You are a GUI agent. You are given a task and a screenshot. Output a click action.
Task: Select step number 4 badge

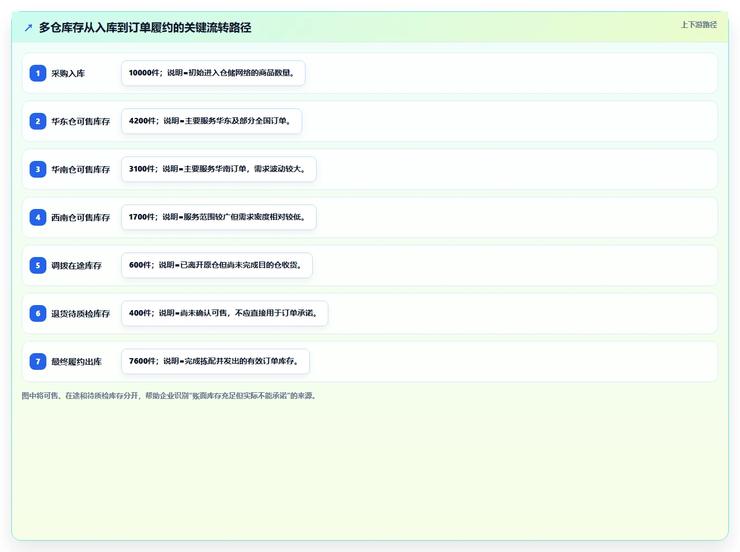point(38,217)
